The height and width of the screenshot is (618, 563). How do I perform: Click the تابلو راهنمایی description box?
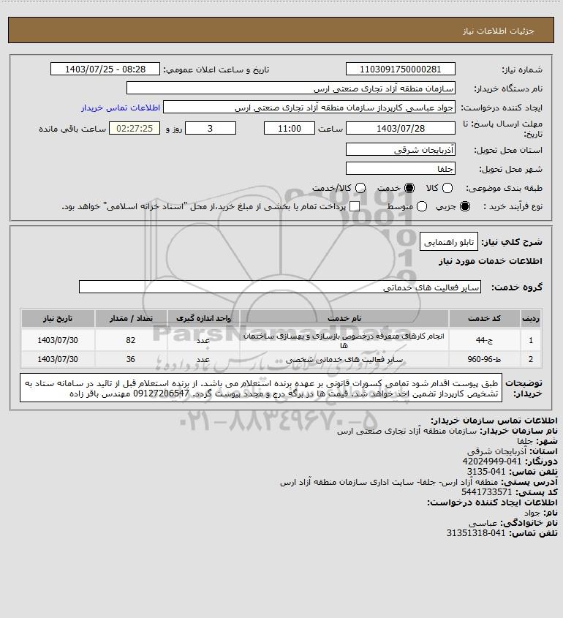tap(449, 241)
